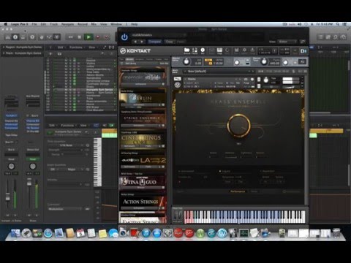Open the List Editors icon in Logic
351x263 pixels.
pos(321,37)
